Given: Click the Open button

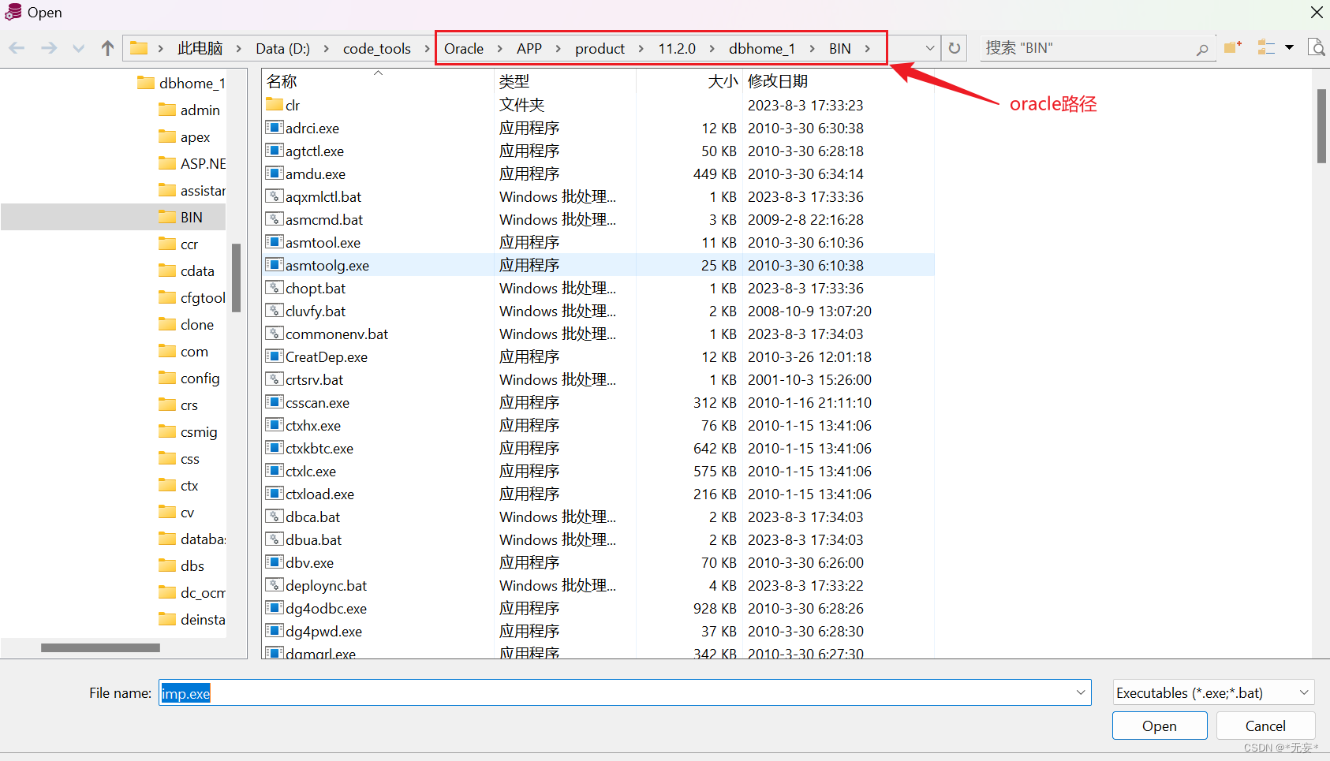Looking at the screenshot, I should [1160, 726].
